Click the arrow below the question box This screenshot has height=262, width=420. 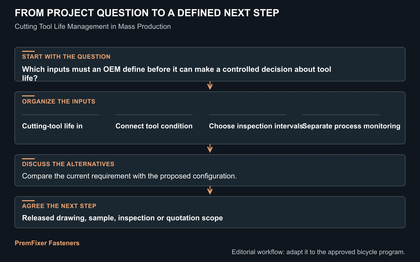tap(210, 86)
